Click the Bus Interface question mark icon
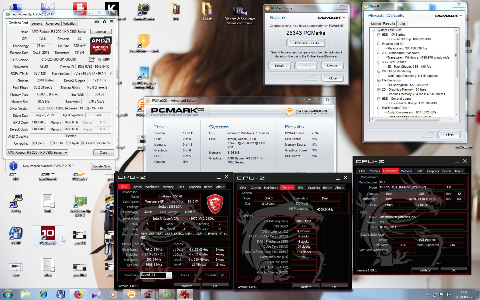The height and width of the screenshot is (300, 480). (111, 73)
